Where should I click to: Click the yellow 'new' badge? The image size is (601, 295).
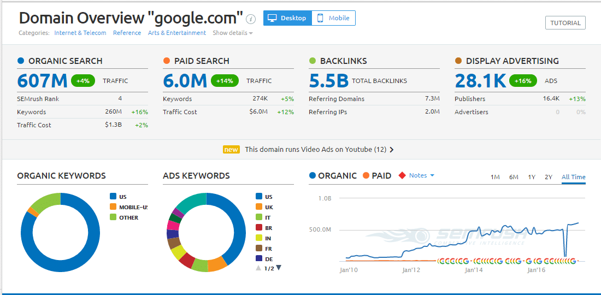[231, 150]
